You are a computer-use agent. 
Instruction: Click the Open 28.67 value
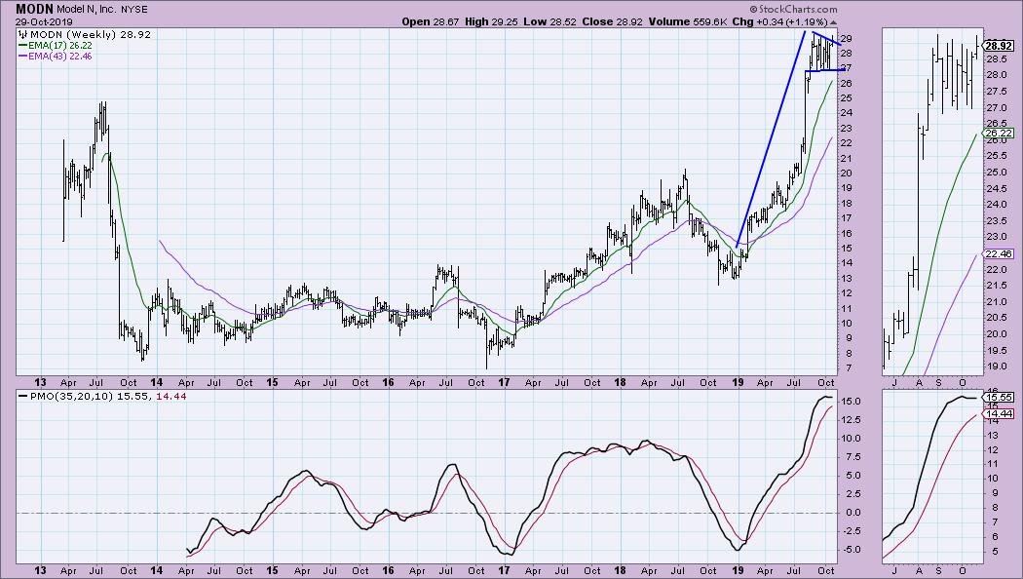click(x=432, y=21)
